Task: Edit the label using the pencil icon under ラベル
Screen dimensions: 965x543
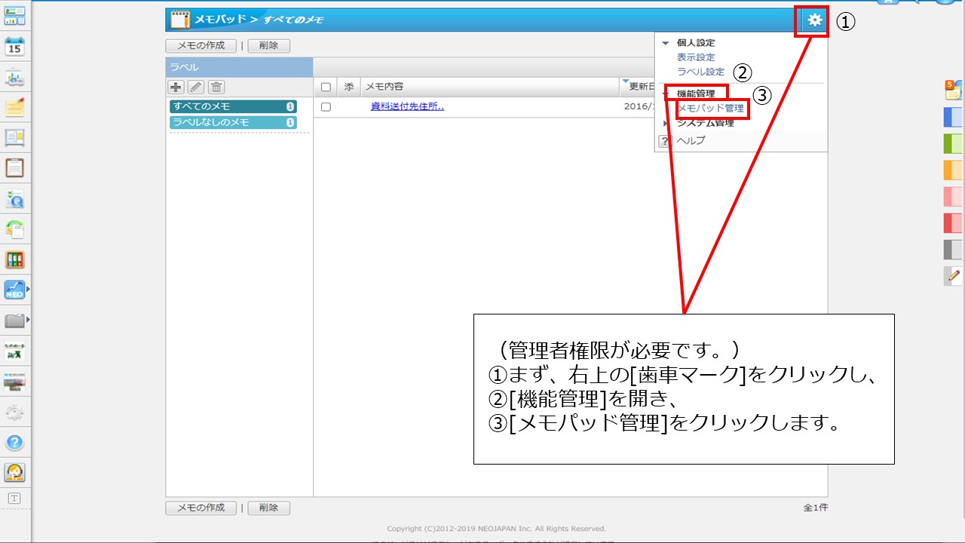Action: click(x=196, y=87)
